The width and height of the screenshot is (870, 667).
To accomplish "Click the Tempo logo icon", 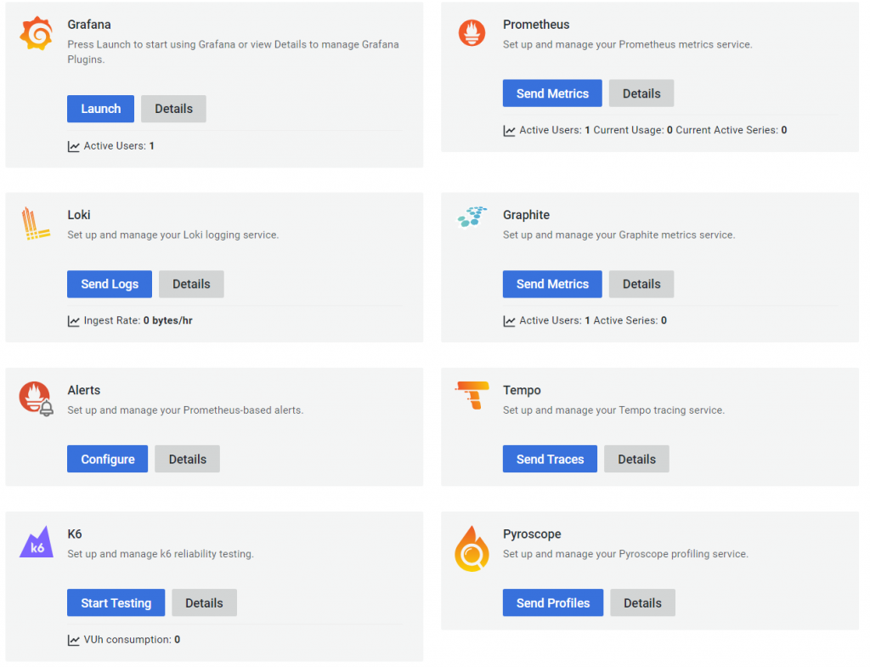I will 472,395.
